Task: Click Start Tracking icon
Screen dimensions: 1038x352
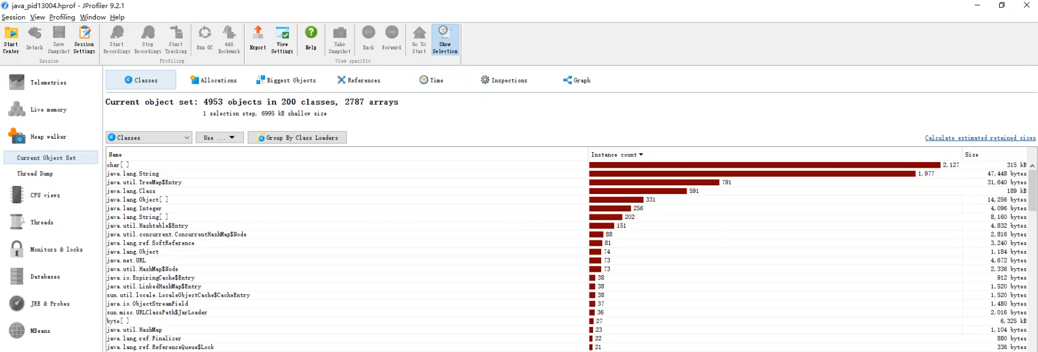Action: pos(176,39)
